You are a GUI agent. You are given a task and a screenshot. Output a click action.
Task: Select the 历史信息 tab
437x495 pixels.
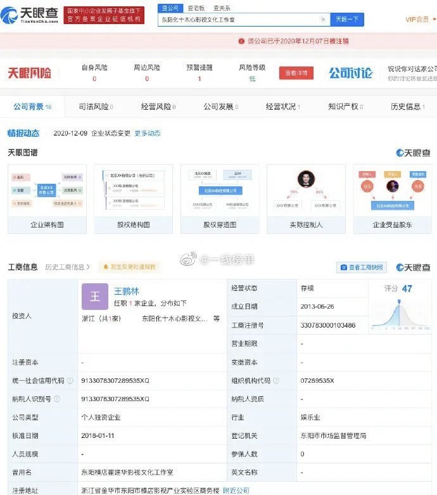pyautogui.click(x=408, y=106)
